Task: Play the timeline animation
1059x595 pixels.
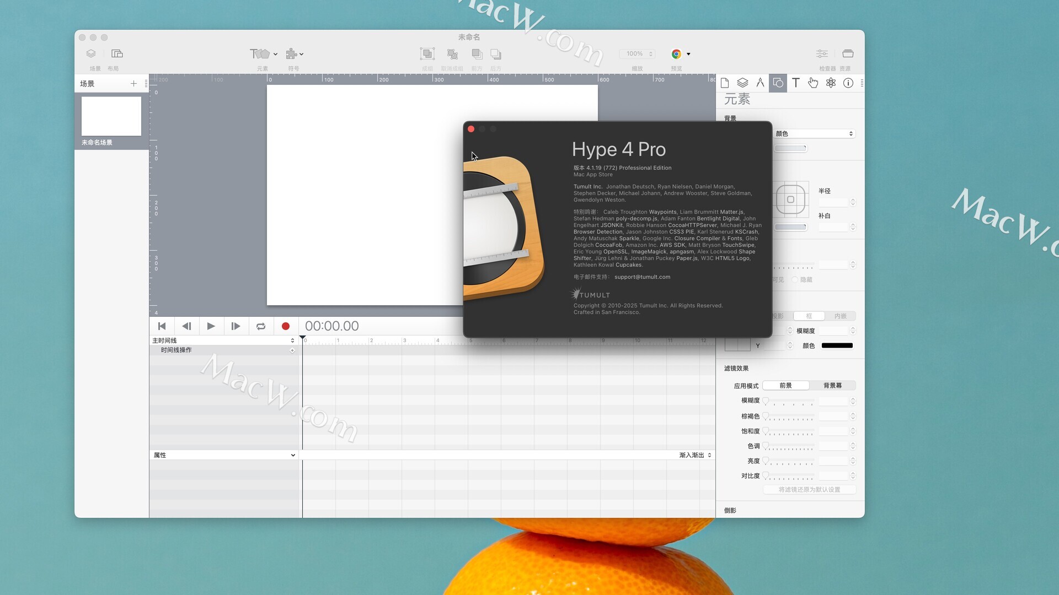Action: [x=211, y=326]
